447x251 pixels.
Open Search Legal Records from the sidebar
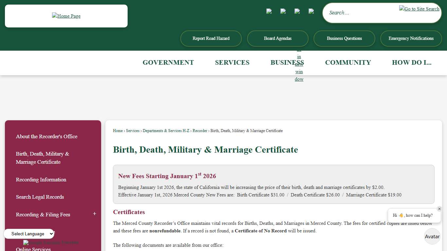(x=40, y=197)
